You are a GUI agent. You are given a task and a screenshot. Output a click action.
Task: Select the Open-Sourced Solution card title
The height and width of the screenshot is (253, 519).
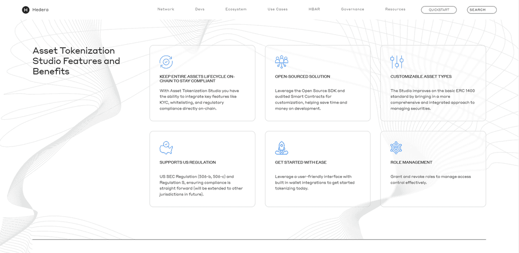303,77
